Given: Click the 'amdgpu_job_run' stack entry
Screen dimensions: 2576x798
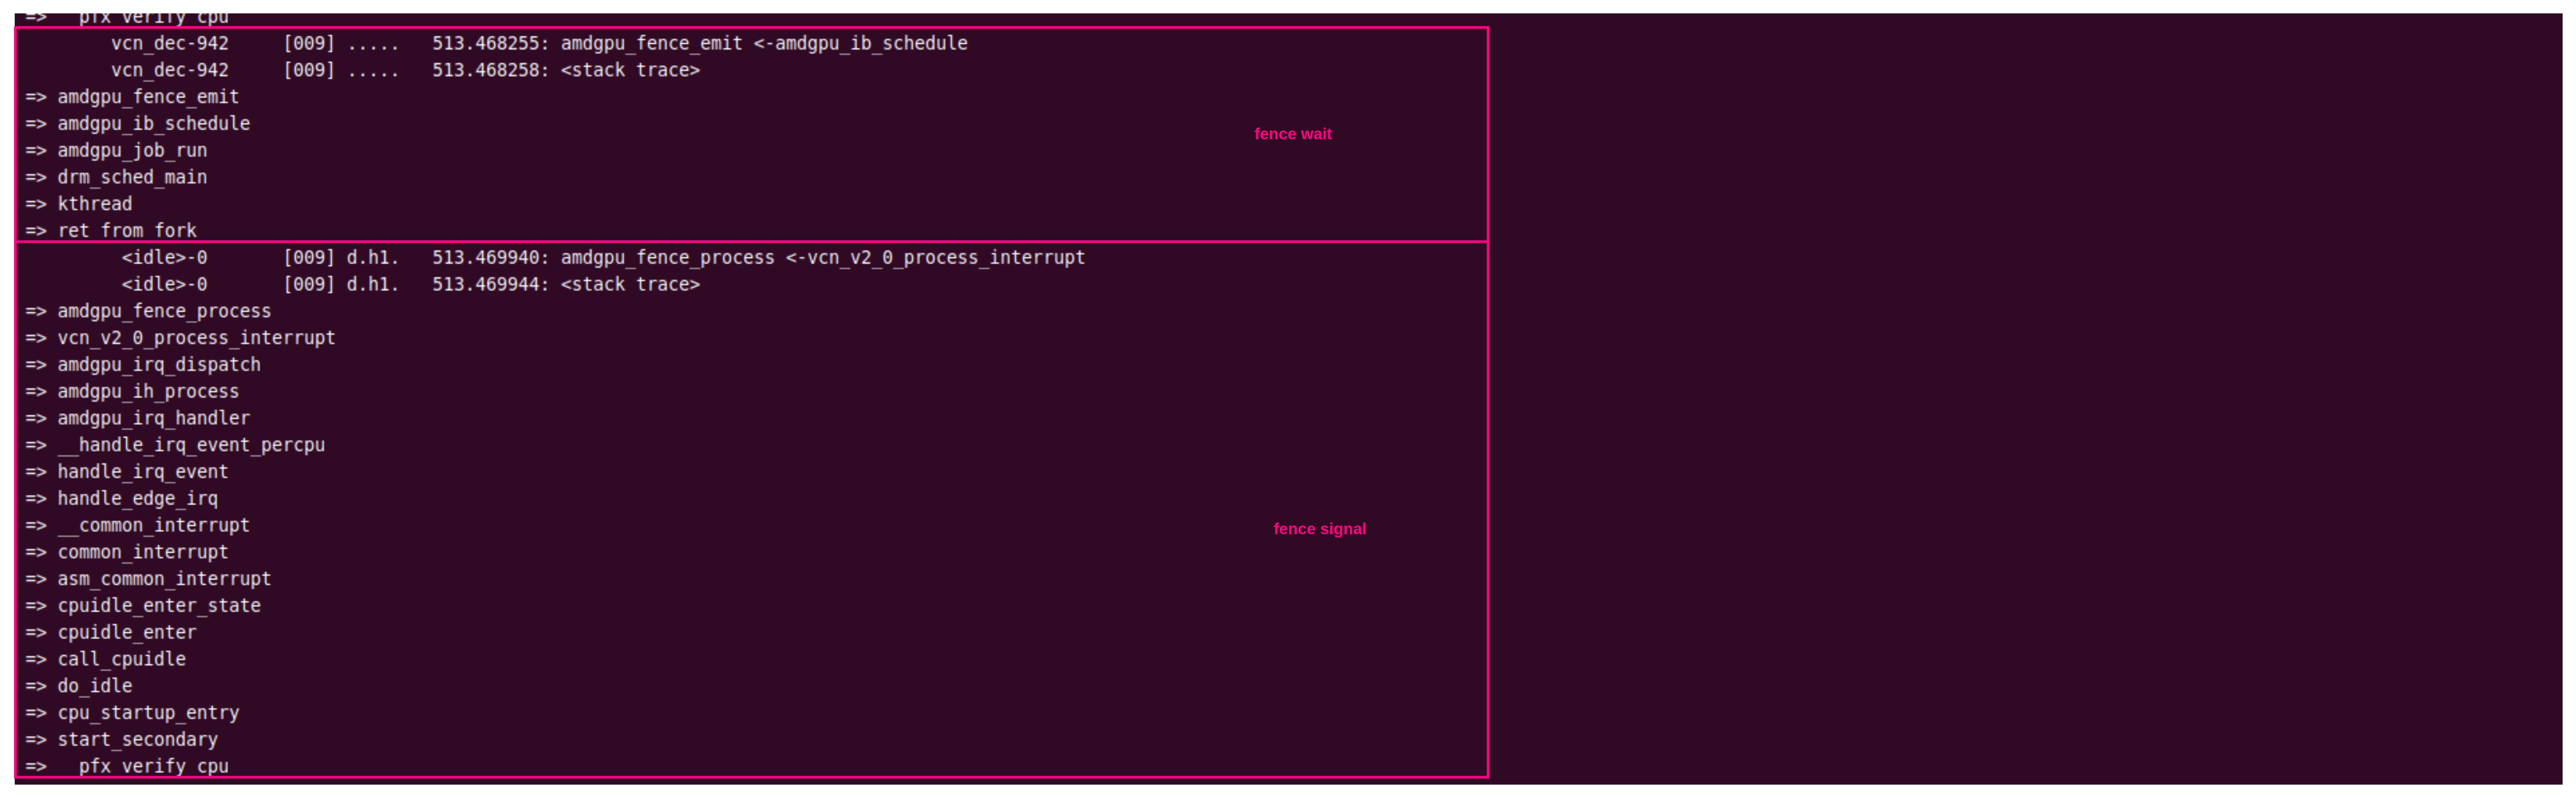Looking at the screenshot, I should (x=132, y=150).
